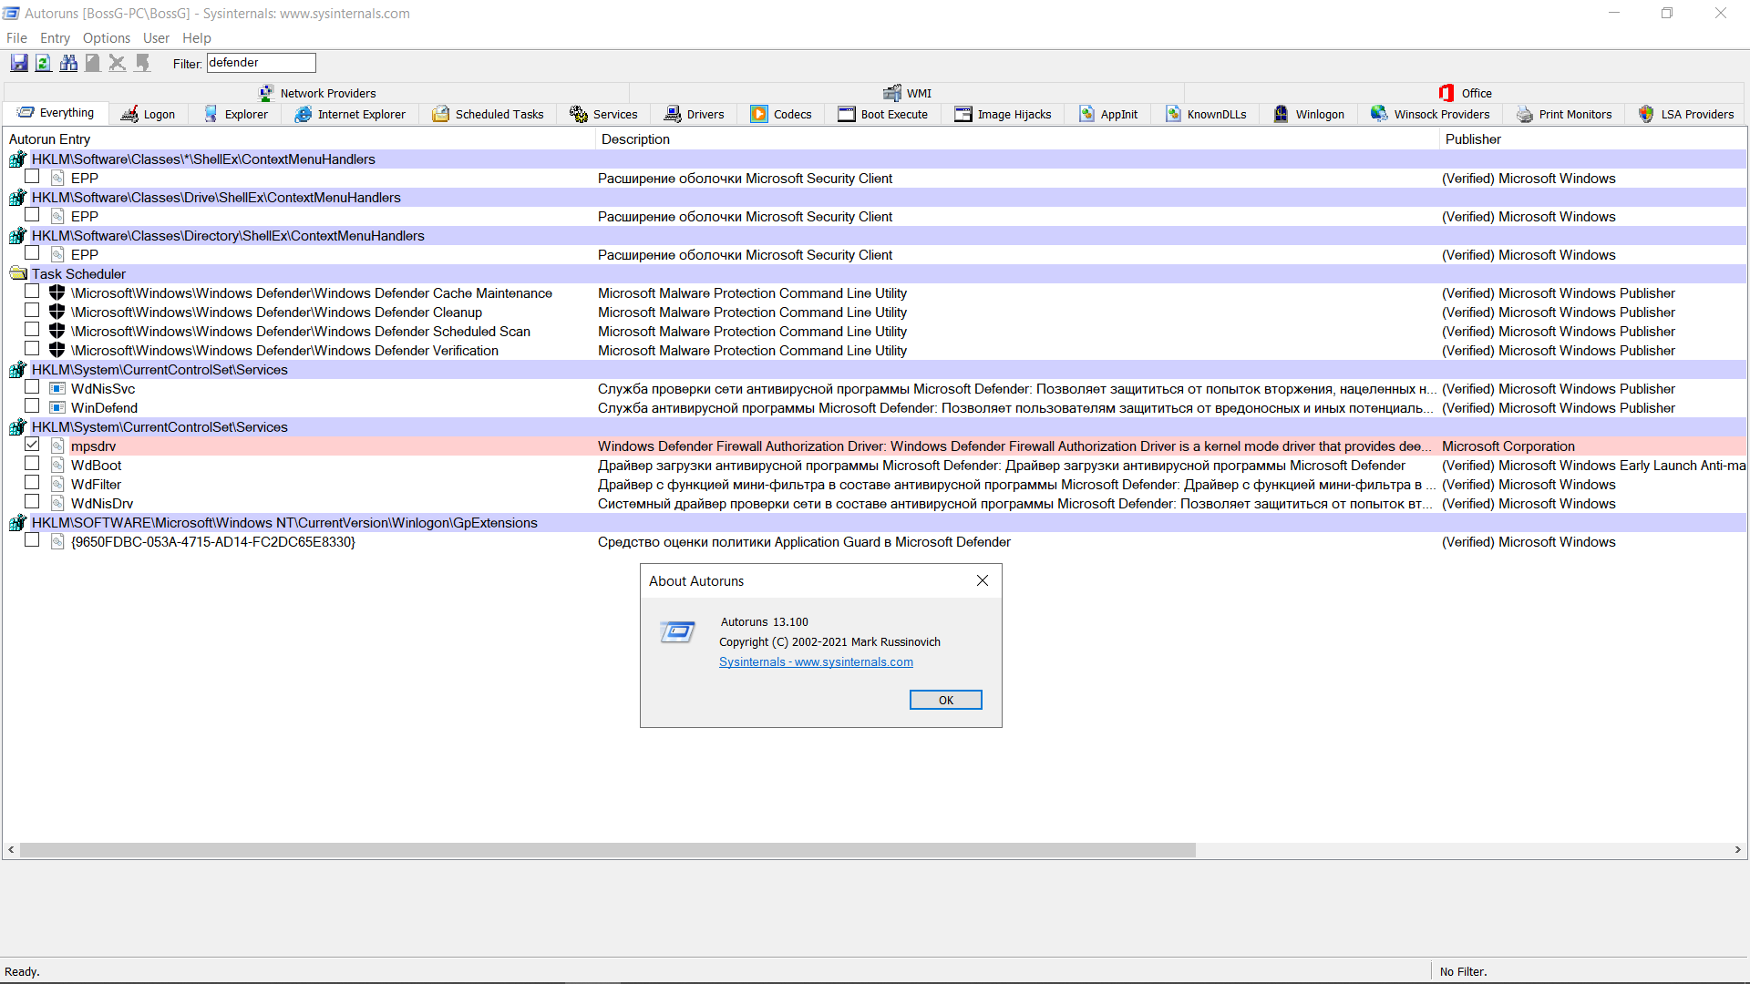Switch to the Services tab

[x=603, y=114]
